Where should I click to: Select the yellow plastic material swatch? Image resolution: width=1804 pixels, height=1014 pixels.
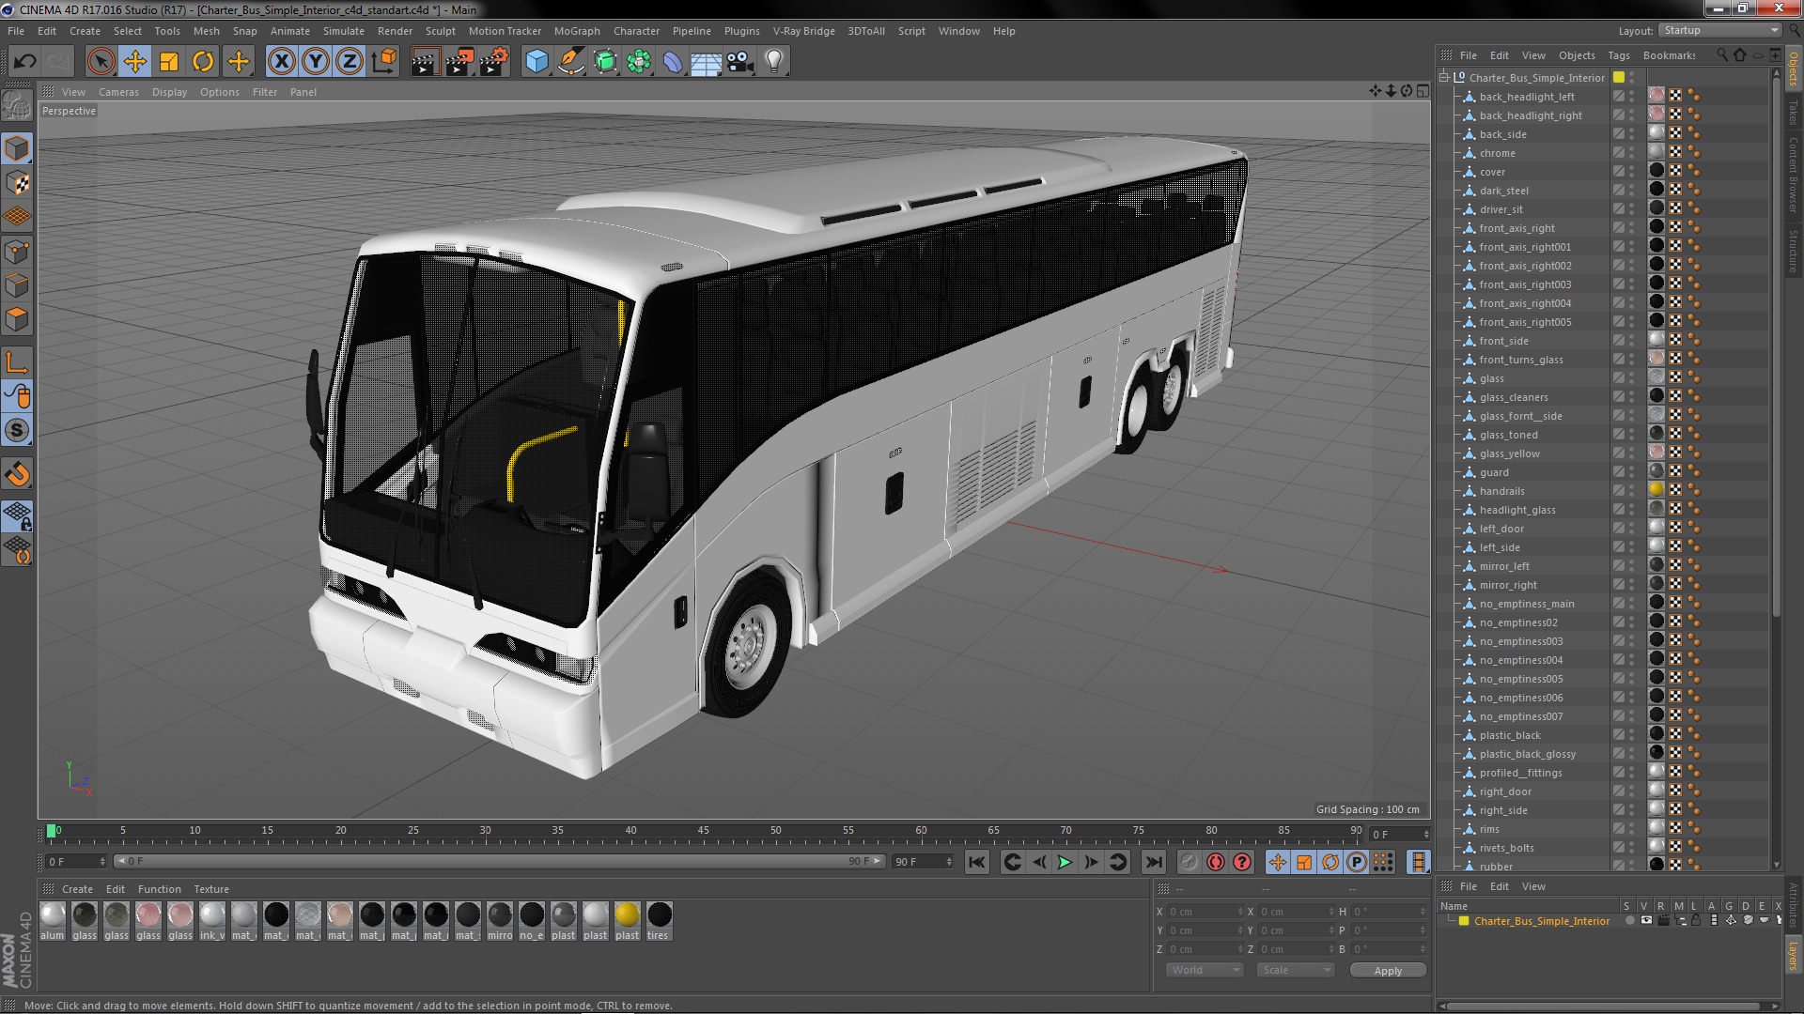[x=627, y=915]
